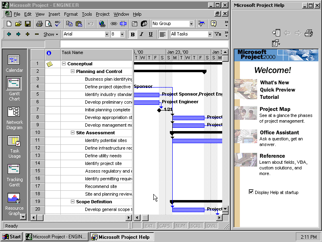Click the Outdent left green arrow
The height and width of the screenshot is (242, 322).
(x=9, y=34)
